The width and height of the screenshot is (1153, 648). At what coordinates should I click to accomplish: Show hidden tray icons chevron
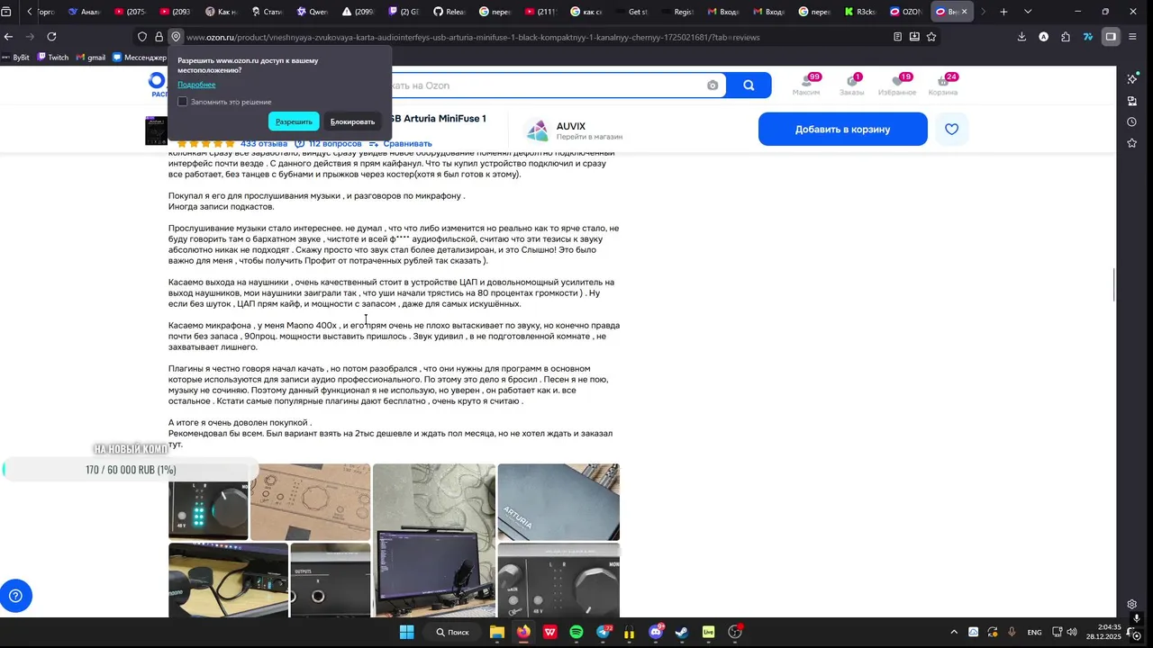pos(954,632)
